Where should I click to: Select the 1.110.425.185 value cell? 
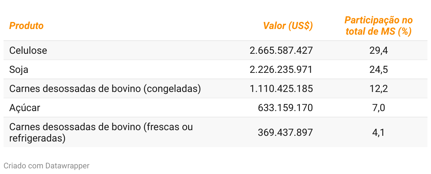(x=281, y=89)
